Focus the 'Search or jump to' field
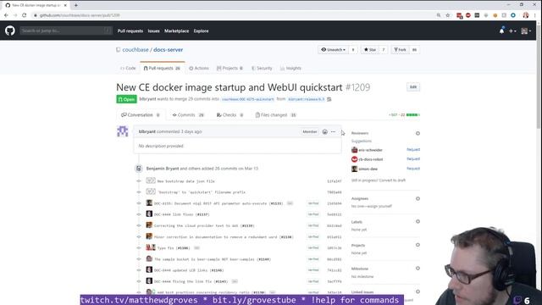The width and height of the screenshot is (542, 305). 66,30
